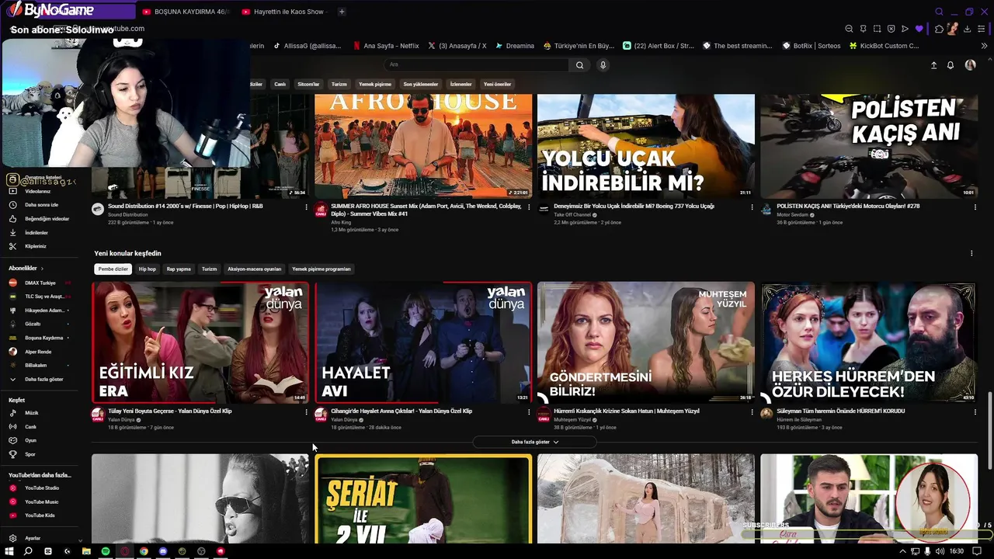Click the zoom-out icon in address bar
Viewport: 994px width, 559px height.
pyautogui.click(x=849, y=29)
